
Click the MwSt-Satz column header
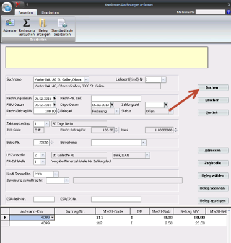tap(161, 211)
